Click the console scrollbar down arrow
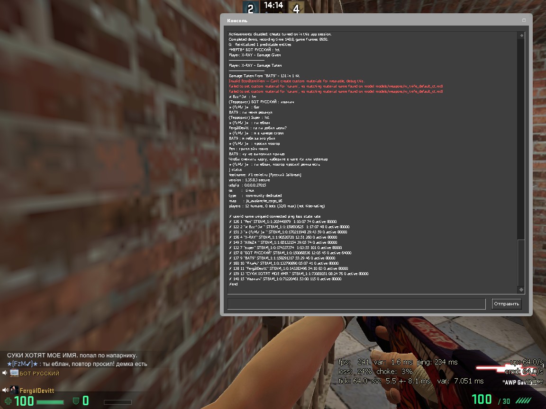 (x=521, y=290)
